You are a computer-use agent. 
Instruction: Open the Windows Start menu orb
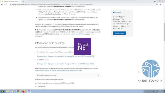[2, 91]
